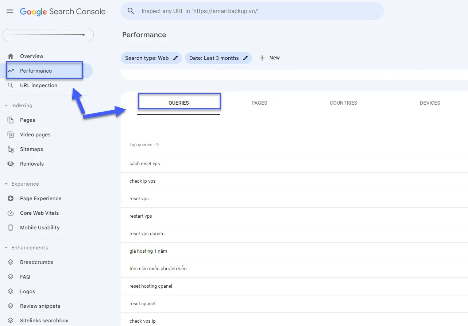Open Removals via its eye-slash icon
468x326 pixels.
pos(11,163)
